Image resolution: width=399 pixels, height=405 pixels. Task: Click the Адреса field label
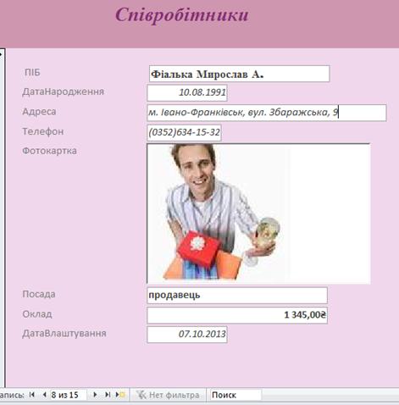(39, 112)
